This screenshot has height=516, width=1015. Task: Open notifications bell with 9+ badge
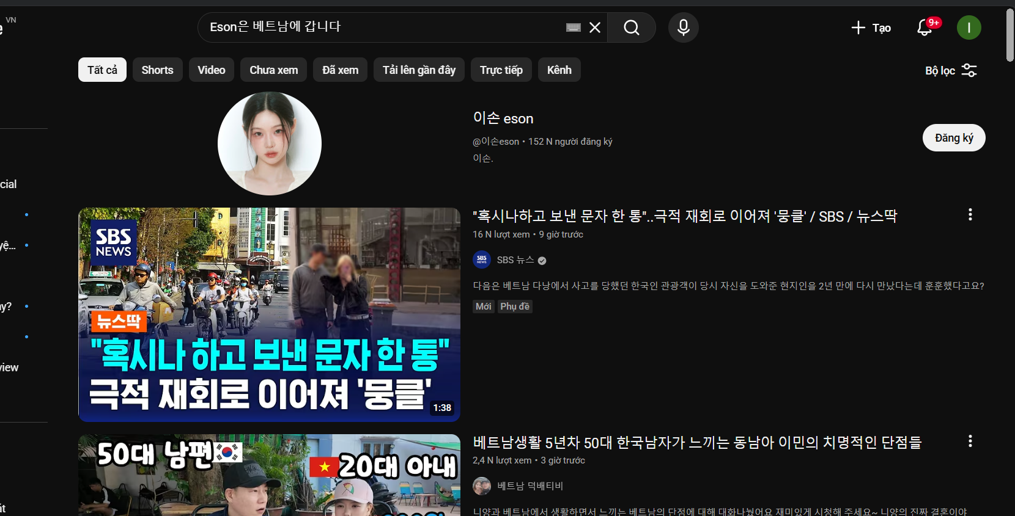(926, 27)
